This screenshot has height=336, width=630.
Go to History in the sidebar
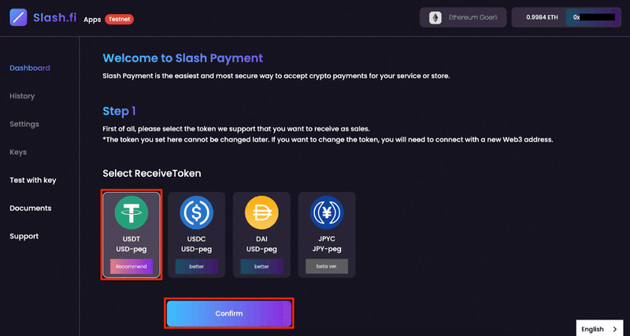coord(22,96)
